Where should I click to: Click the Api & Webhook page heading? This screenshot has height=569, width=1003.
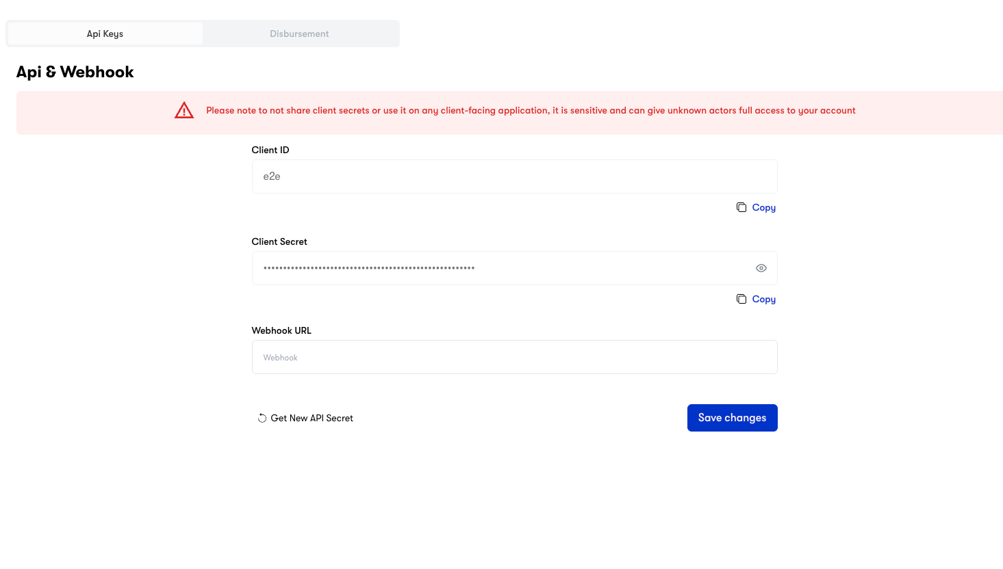(75, 71)
